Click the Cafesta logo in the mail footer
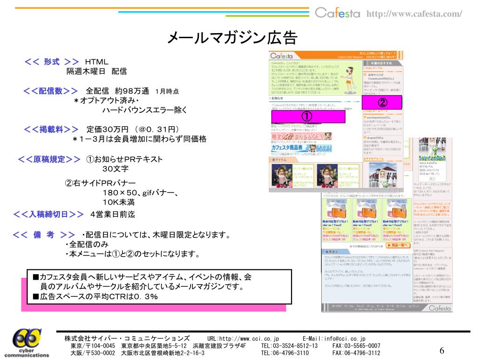 pos(440,308)
